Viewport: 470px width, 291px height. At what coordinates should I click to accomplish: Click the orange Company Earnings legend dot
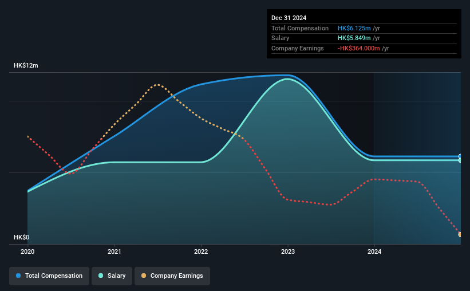tap(144, 276)
